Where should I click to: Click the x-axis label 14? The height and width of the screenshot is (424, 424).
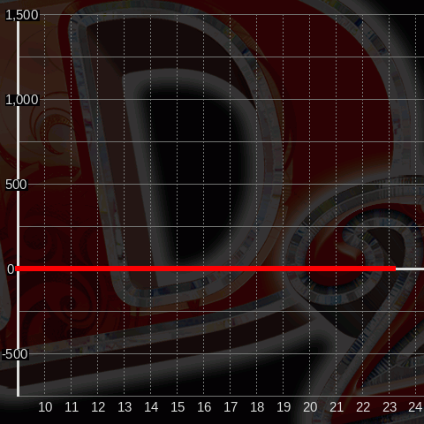click(151, 407)
